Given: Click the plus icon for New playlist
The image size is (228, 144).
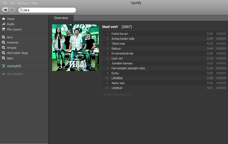Looking at the screenshot, I should tap(4, 74).
